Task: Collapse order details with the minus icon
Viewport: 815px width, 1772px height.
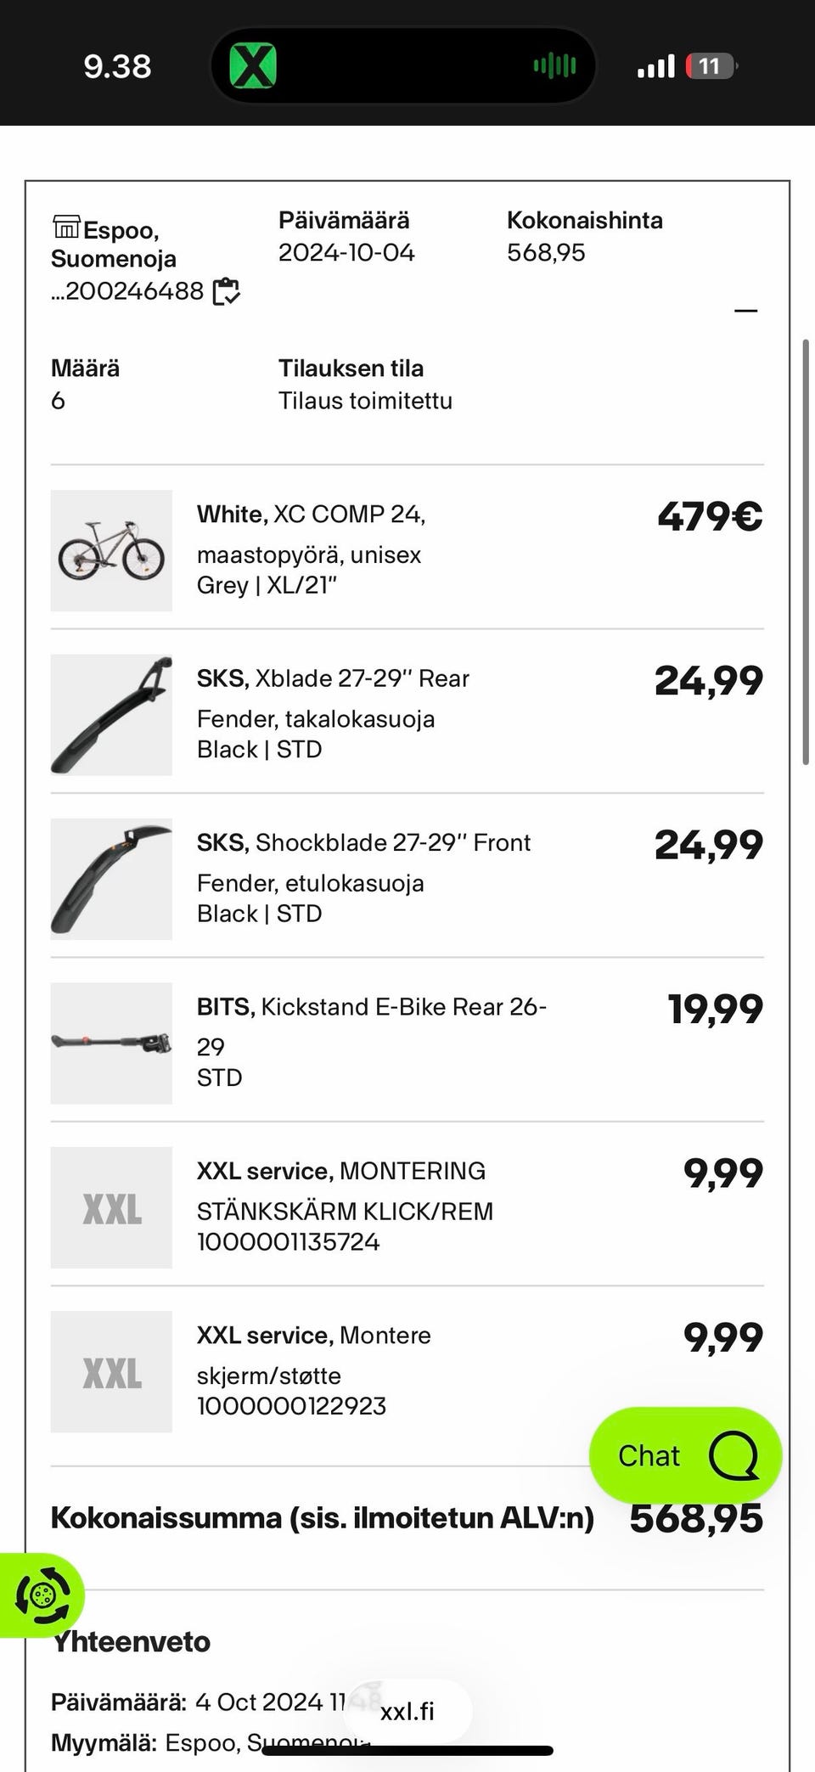Action: point(745,311)
